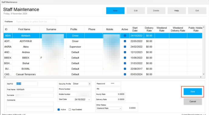Expand the Weekend Rate other rates dropdown

120,108
